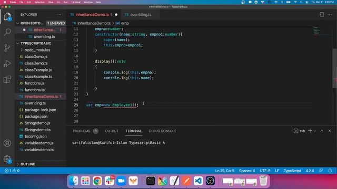Screen dimensions: 337x189
Task: Maximize the terminal panel size
Action: point(322,131)
